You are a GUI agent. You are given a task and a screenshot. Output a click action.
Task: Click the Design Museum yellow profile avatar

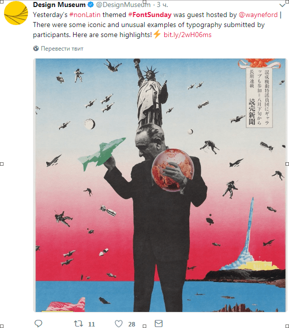pos(16,13)
